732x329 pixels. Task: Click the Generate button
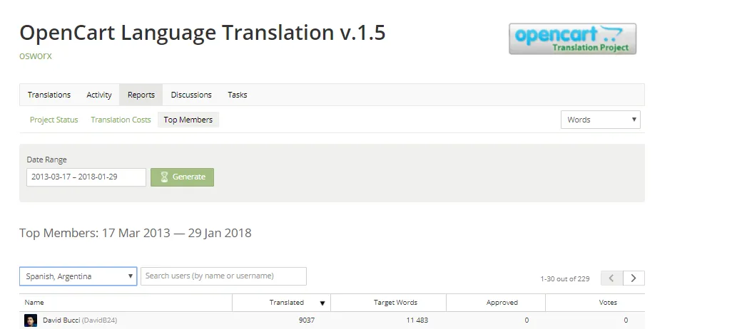[182, 177]
